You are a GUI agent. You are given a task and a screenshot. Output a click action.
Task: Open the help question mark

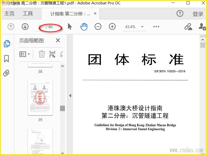click(x=180, y=13)
